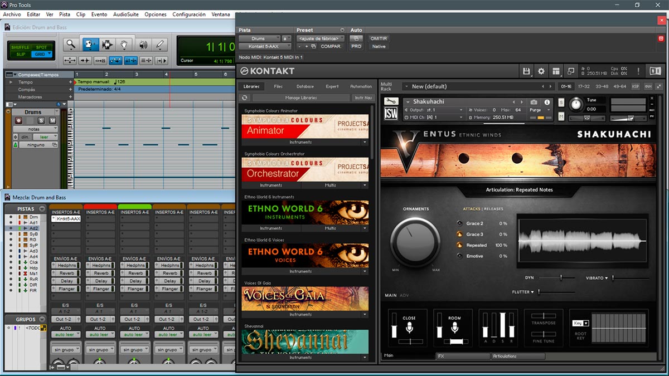Select the Zoomer tool in Pro Tools
Screen dimensions: 669x376
click(70, 45)
